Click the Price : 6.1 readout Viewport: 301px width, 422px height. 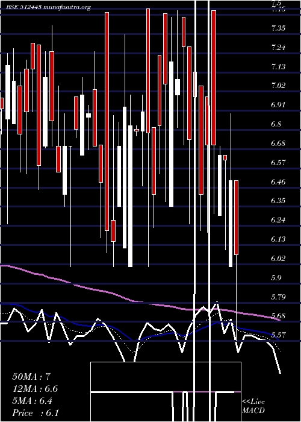click(36, 413)
